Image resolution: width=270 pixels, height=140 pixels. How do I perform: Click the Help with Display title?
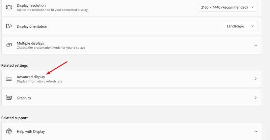point(31,131)
